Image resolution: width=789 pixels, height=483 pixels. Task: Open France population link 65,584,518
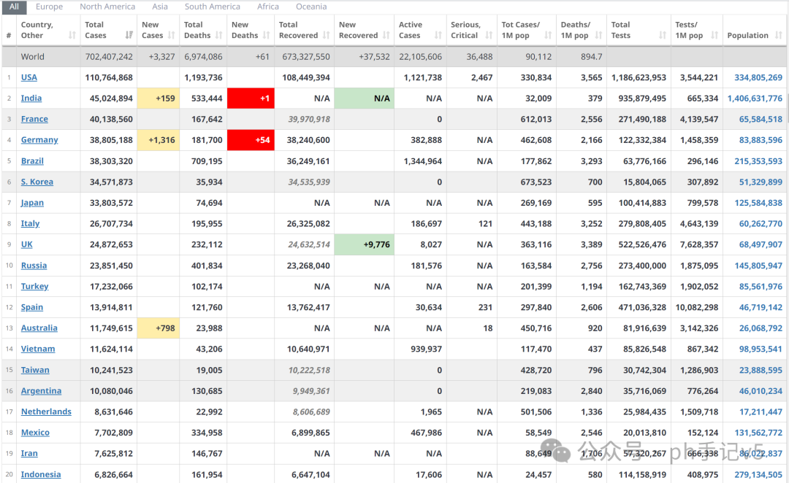(x=761, y=119)
